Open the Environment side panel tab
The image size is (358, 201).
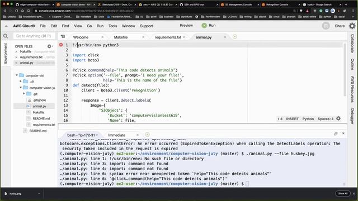tap(6, 54)
